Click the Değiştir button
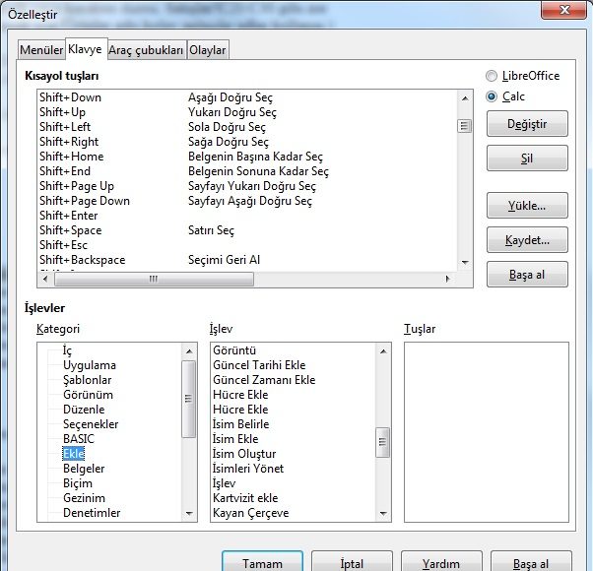The image size is (593, 571). pos(527,124)
